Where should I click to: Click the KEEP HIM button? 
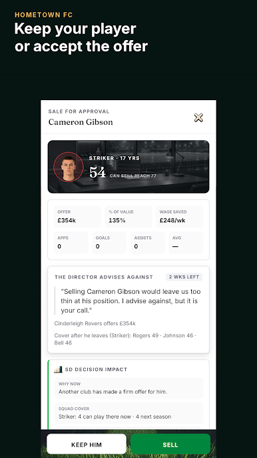tap(87, 445)
